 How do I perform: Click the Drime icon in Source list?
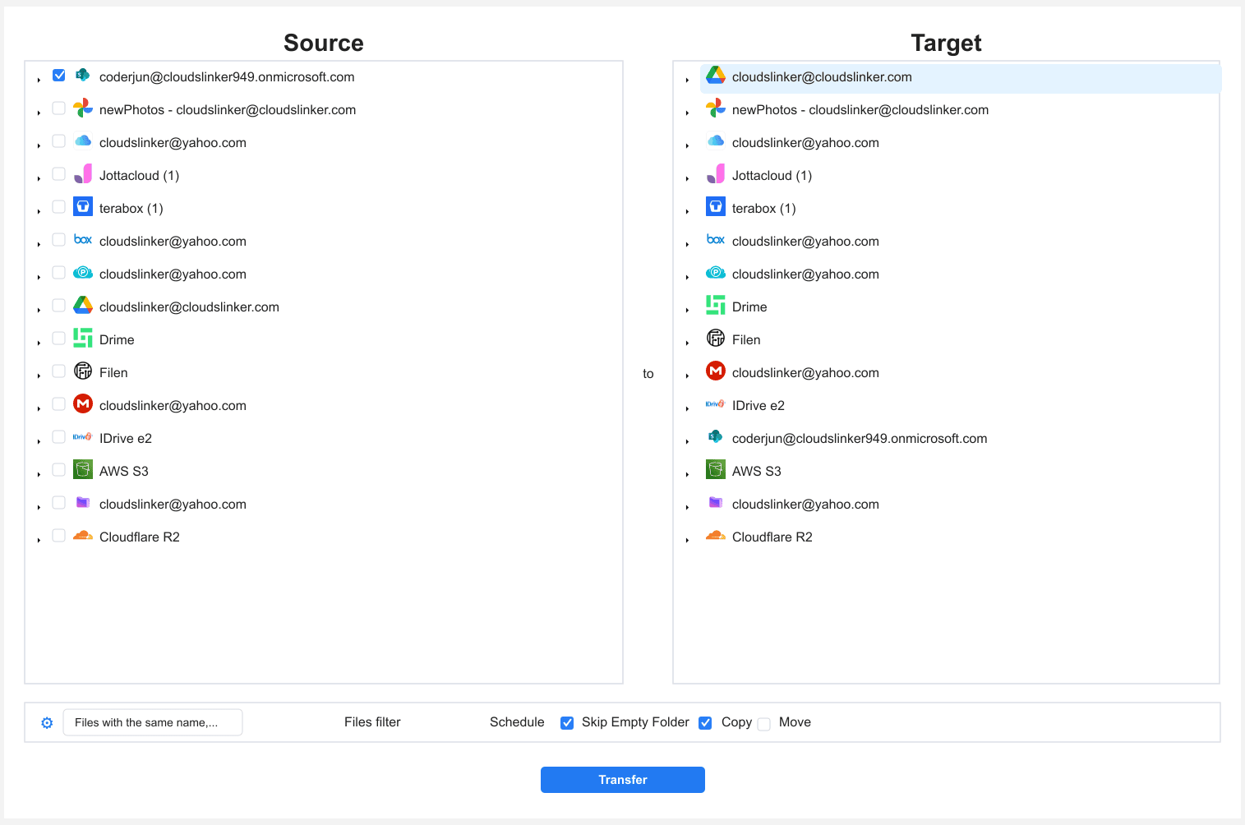tap(83, 339)
